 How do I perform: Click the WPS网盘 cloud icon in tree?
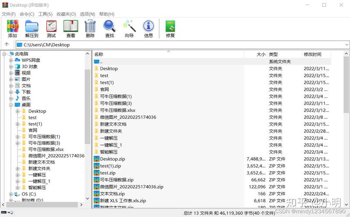point(17,60)
